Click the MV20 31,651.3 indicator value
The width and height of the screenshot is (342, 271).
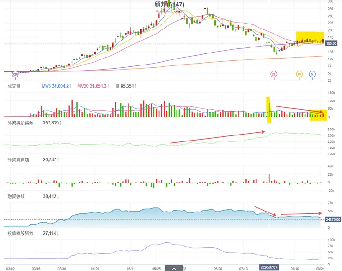pyautogui.click(x=93, y=86)
